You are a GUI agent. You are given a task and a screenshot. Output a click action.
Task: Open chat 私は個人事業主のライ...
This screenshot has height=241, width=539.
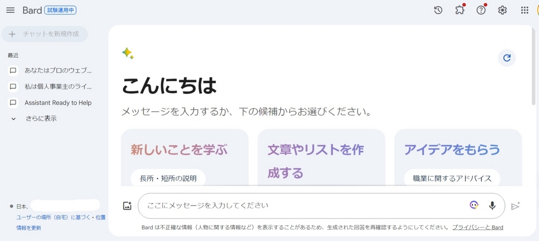[x=58, y=87]
